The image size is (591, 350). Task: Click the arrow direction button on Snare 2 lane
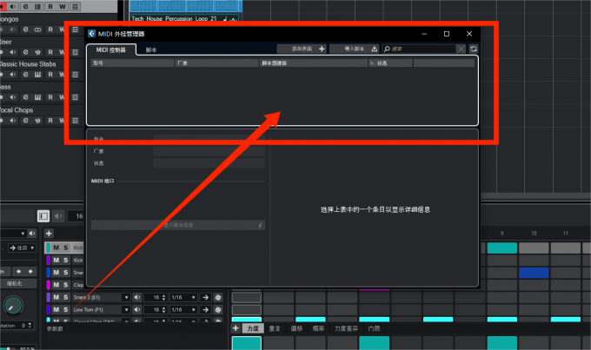pos(205,297)
